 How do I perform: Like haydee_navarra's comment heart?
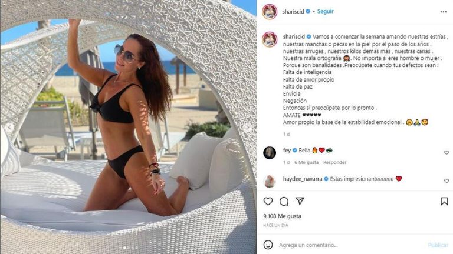point(447,181)
